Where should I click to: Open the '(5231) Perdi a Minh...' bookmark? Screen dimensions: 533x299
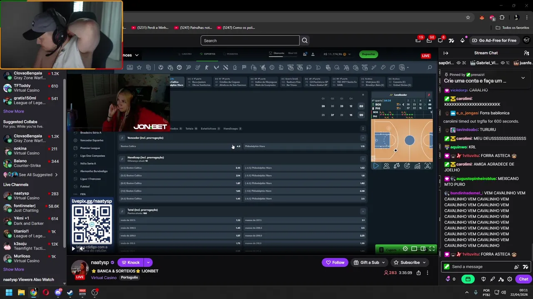(150, 28)
